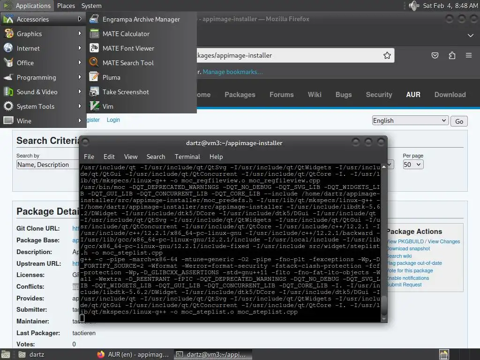This screenshot has width=480, height=360.
Task: Open the terminal Help menu
Action: point(216,157)
